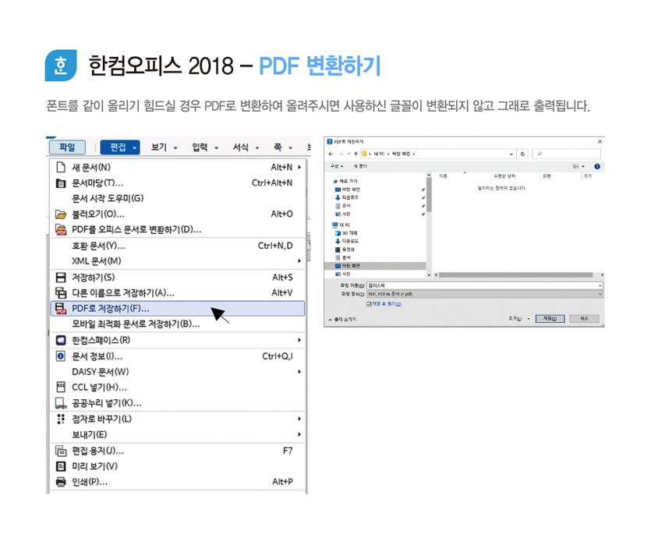Click the CCL 넣기 icon
Screen dimensions: 651x552
pos(61,387)
